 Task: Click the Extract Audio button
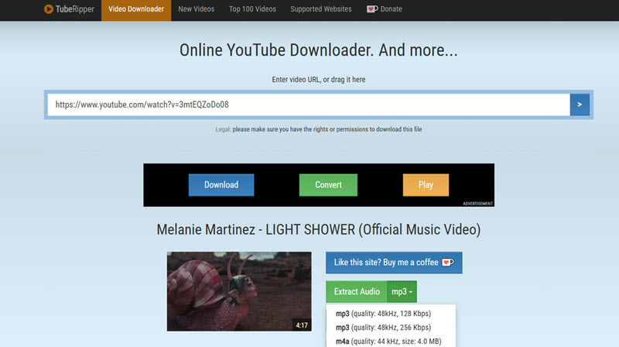coord(357,292)
